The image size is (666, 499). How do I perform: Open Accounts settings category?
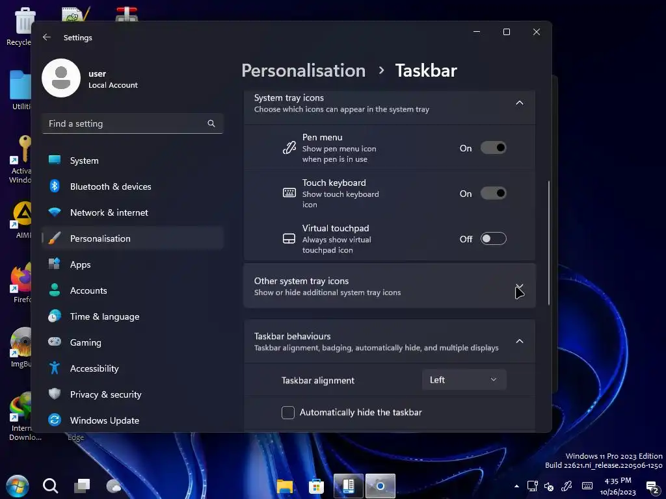click(133, 290)
